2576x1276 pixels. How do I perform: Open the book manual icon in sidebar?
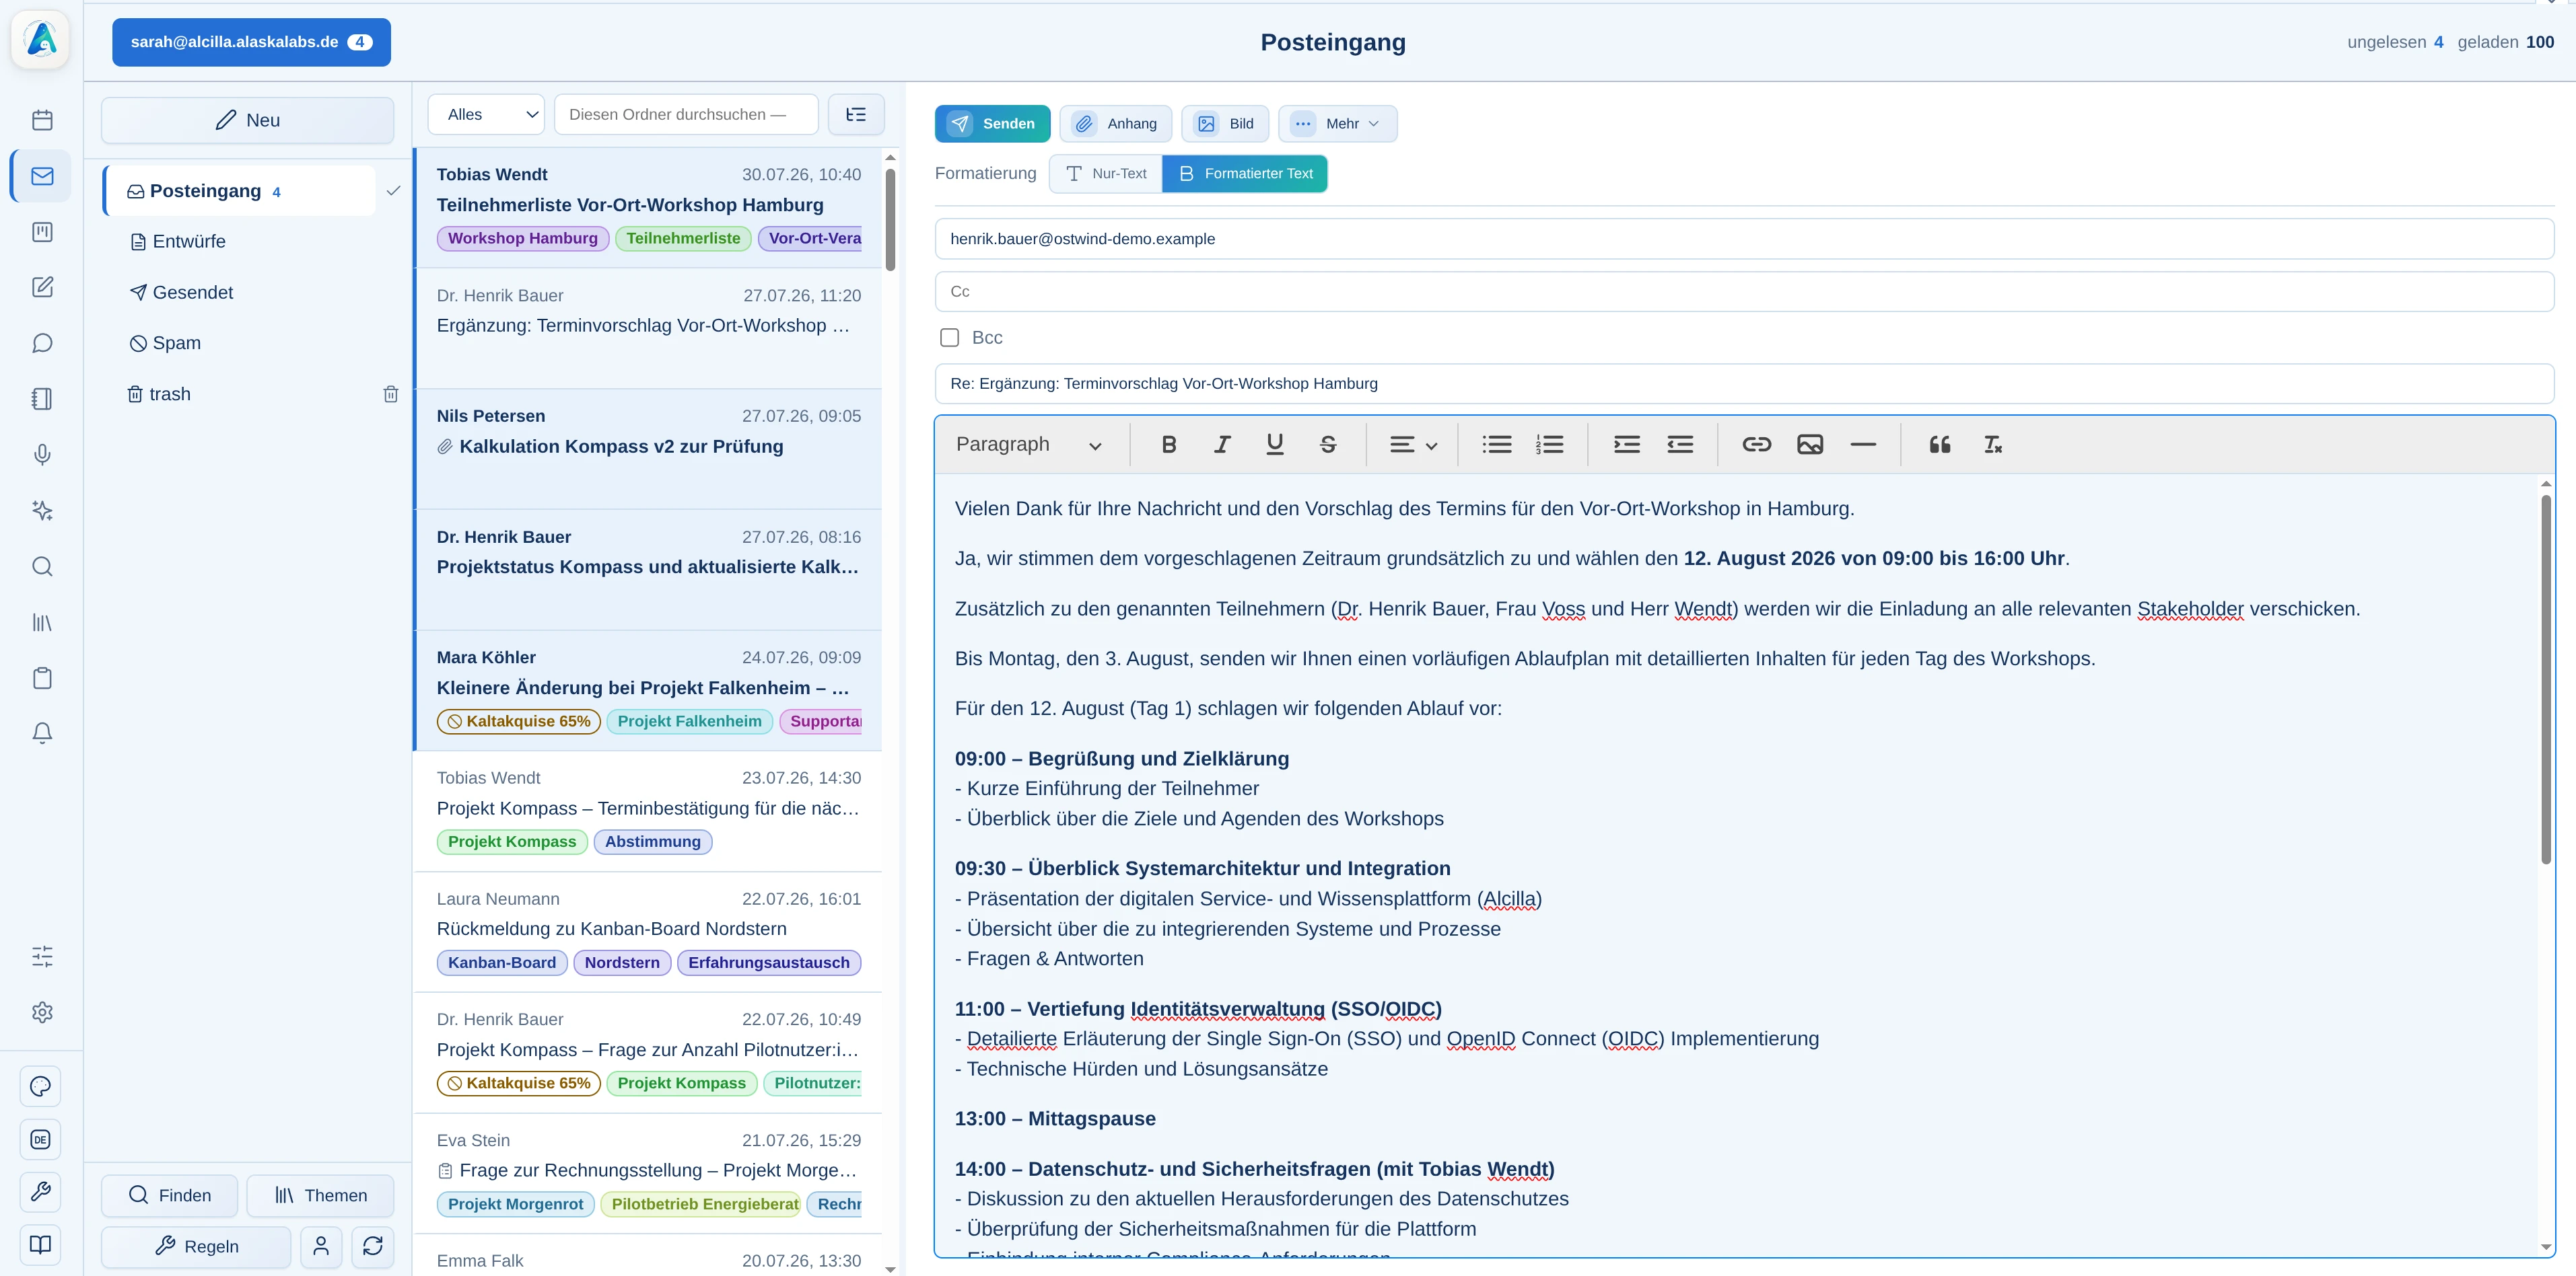pyautogui.click(x=41, y=1244)
